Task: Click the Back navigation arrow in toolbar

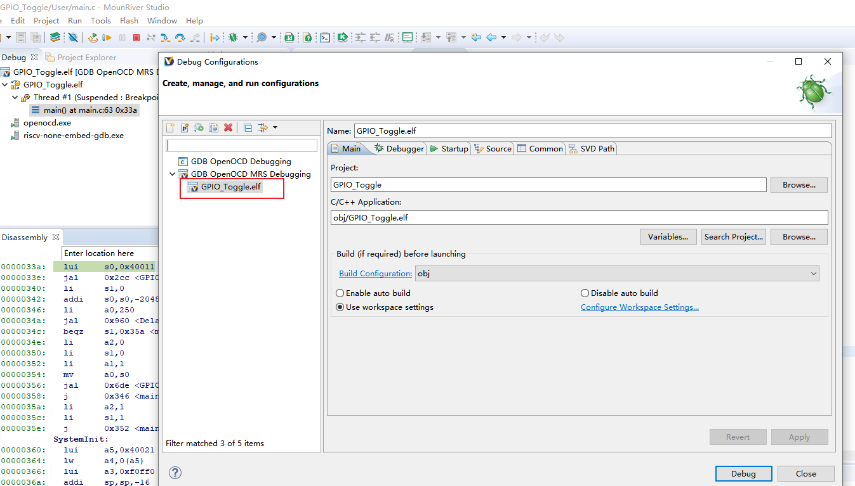Action: [491, 37]
